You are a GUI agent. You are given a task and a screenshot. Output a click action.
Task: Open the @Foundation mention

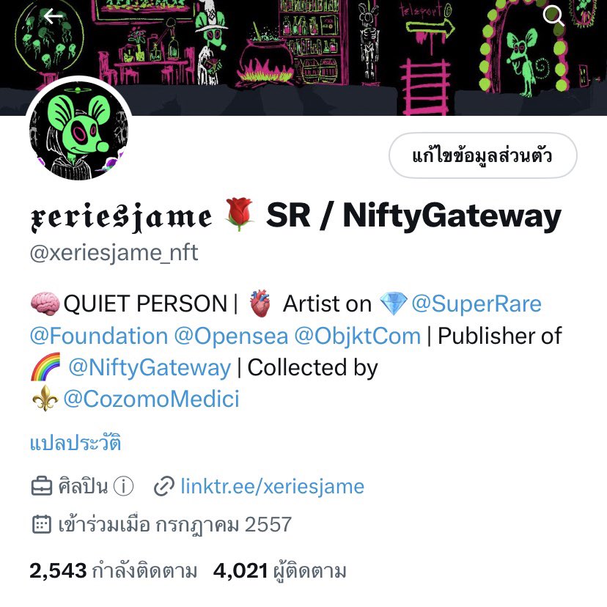coord(99,336)
